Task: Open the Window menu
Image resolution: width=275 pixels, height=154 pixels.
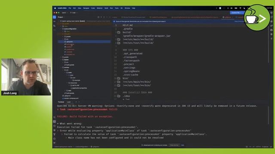Action: [127, 8]
